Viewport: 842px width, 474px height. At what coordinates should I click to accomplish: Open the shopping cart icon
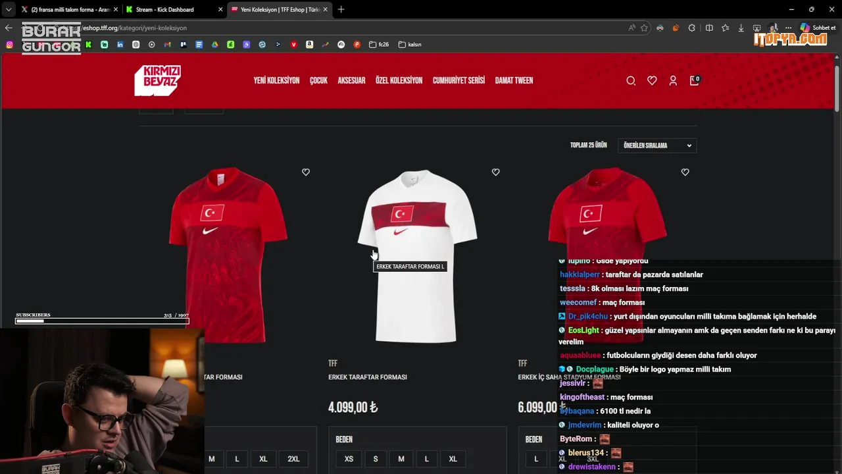point(694,80)
